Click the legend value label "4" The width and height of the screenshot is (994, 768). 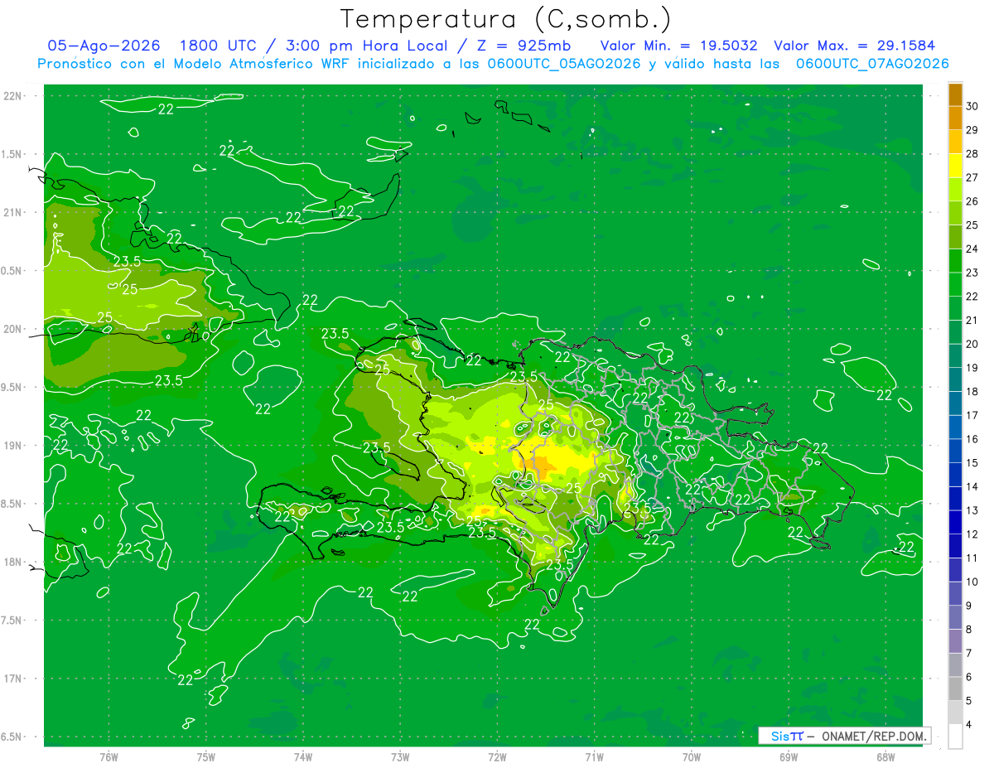970,724
